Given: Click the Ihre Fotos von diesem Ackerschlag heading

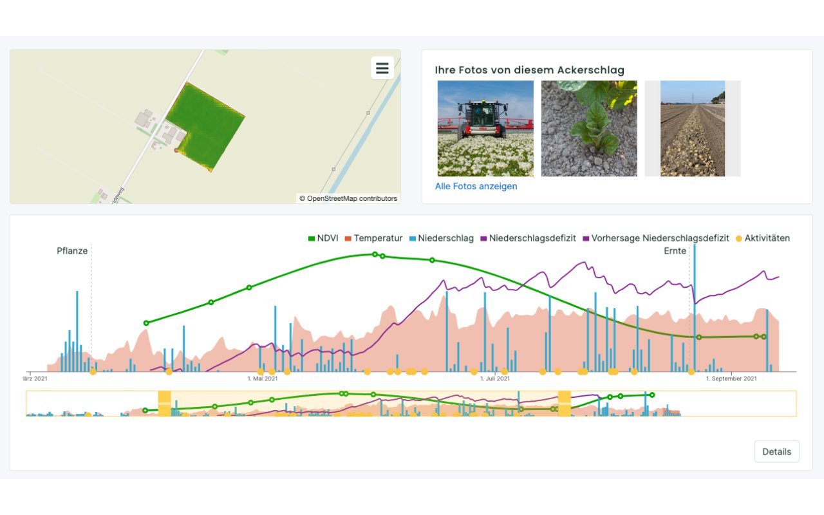Looking at the screenshot, I should tap(530, 70).
